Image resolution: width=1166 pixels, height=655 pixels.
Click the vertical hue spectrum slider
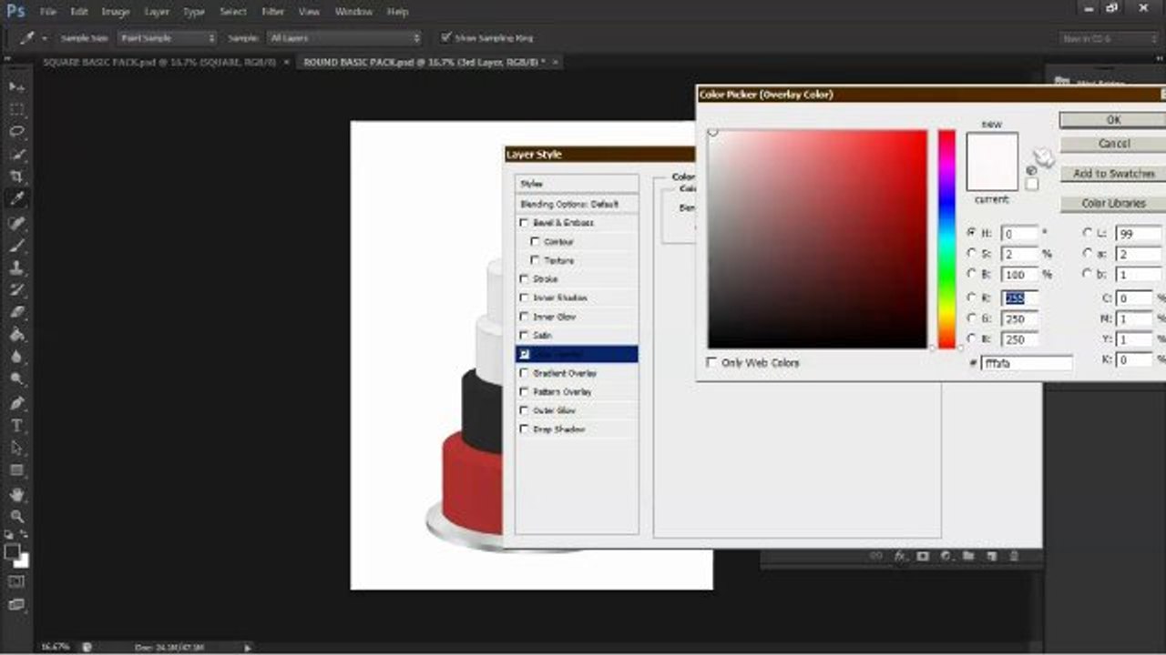pos(947,239)
